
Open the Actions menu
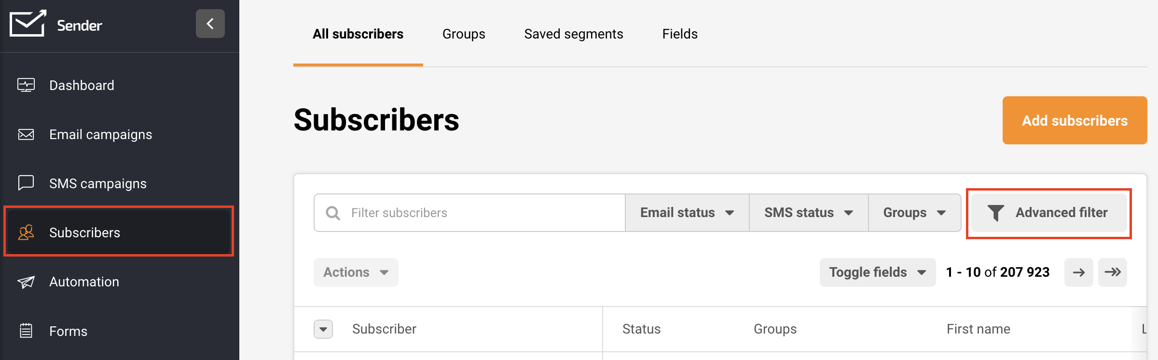point(356,272)
